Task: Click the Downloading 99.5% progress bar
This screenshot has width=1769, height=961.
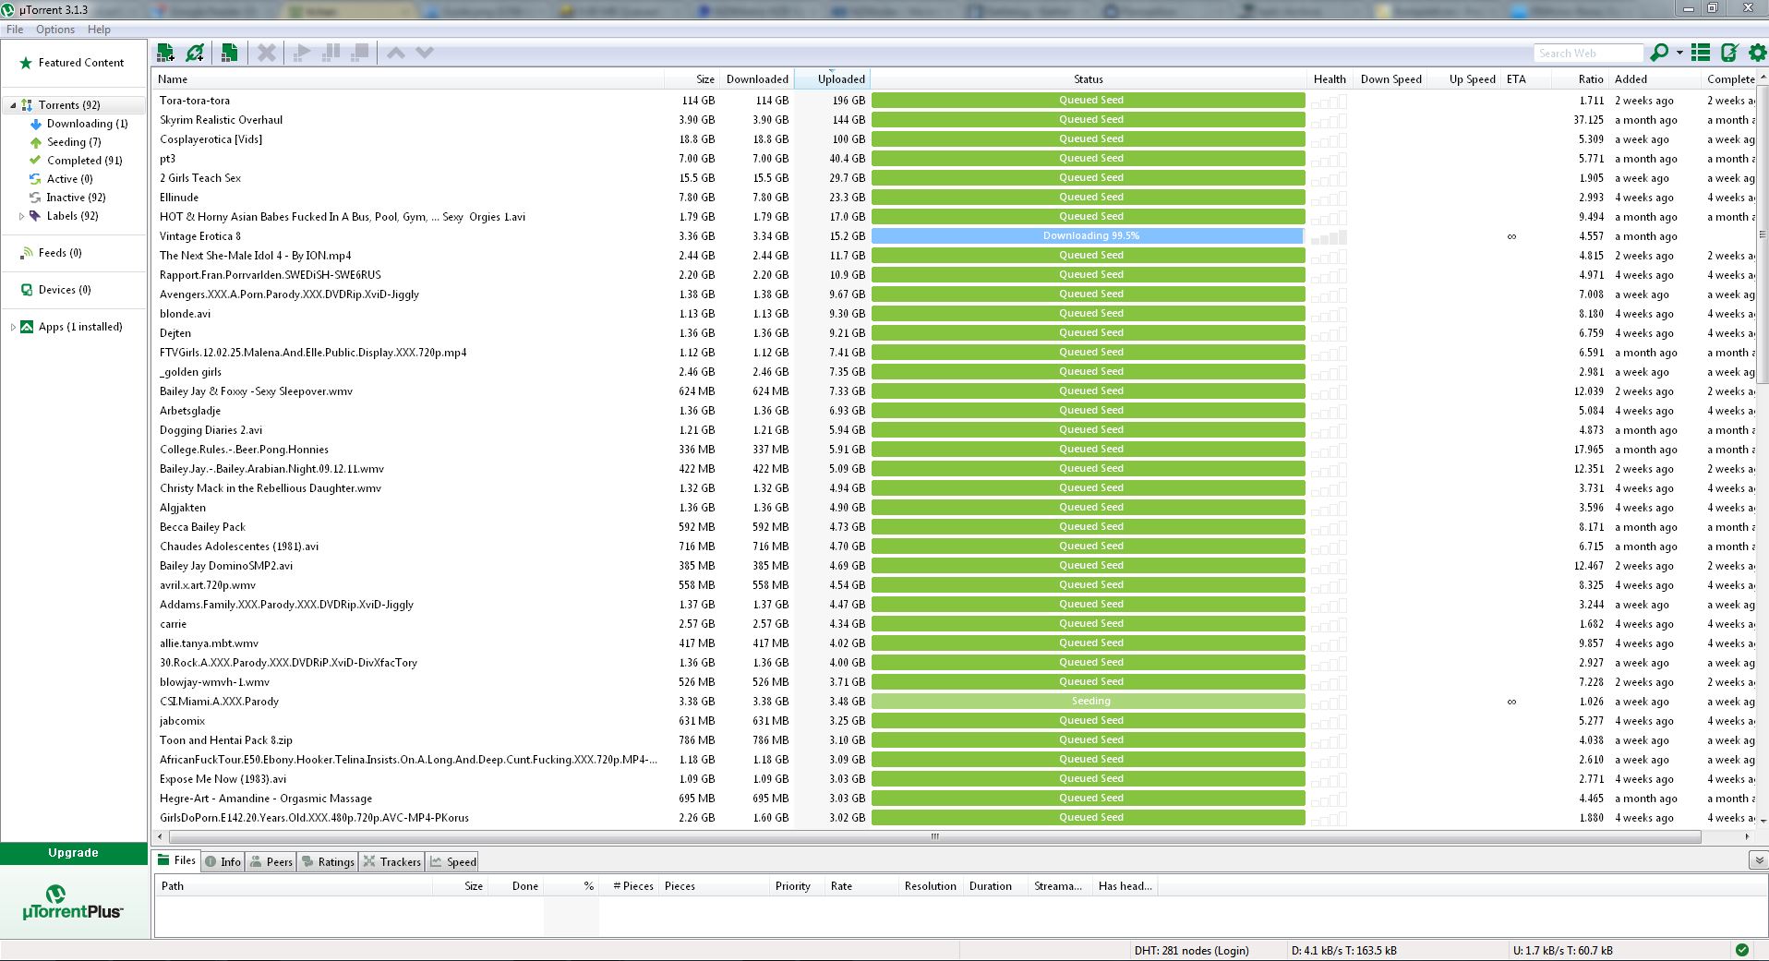Action: point(1088,236)
